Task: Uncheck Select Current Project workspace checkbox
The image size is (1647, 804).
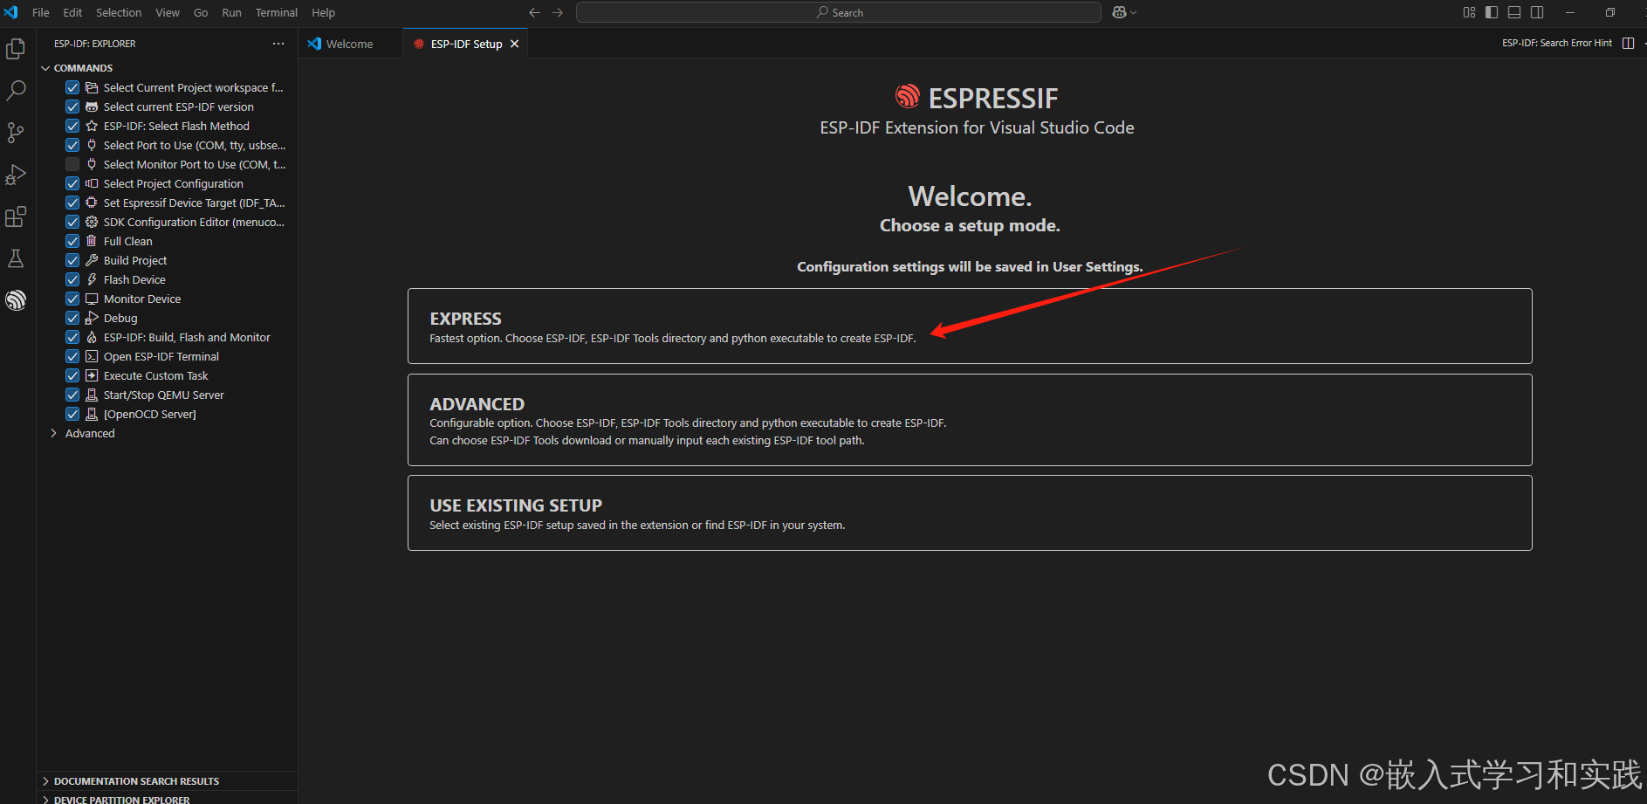Action: coord(72,87)
